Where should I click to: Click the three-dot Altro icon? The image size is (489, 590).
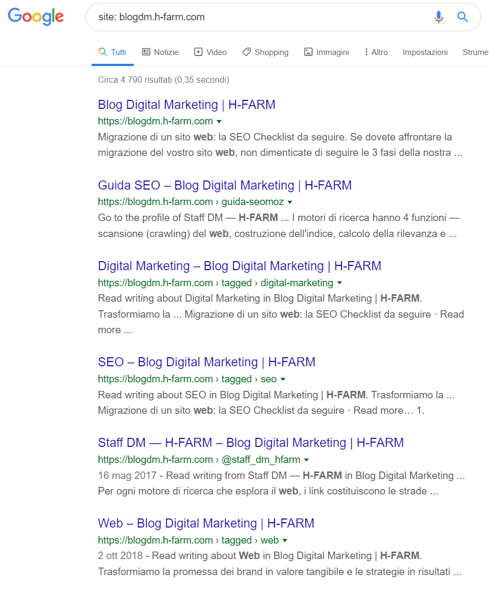366,52
